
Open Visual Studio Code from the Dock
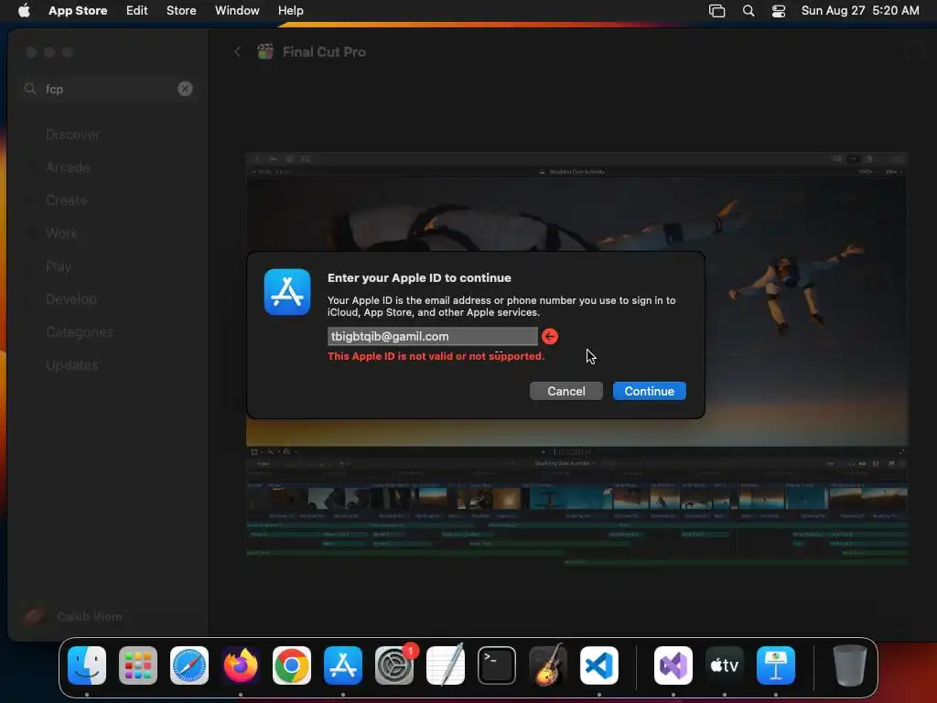coord(599,665)
